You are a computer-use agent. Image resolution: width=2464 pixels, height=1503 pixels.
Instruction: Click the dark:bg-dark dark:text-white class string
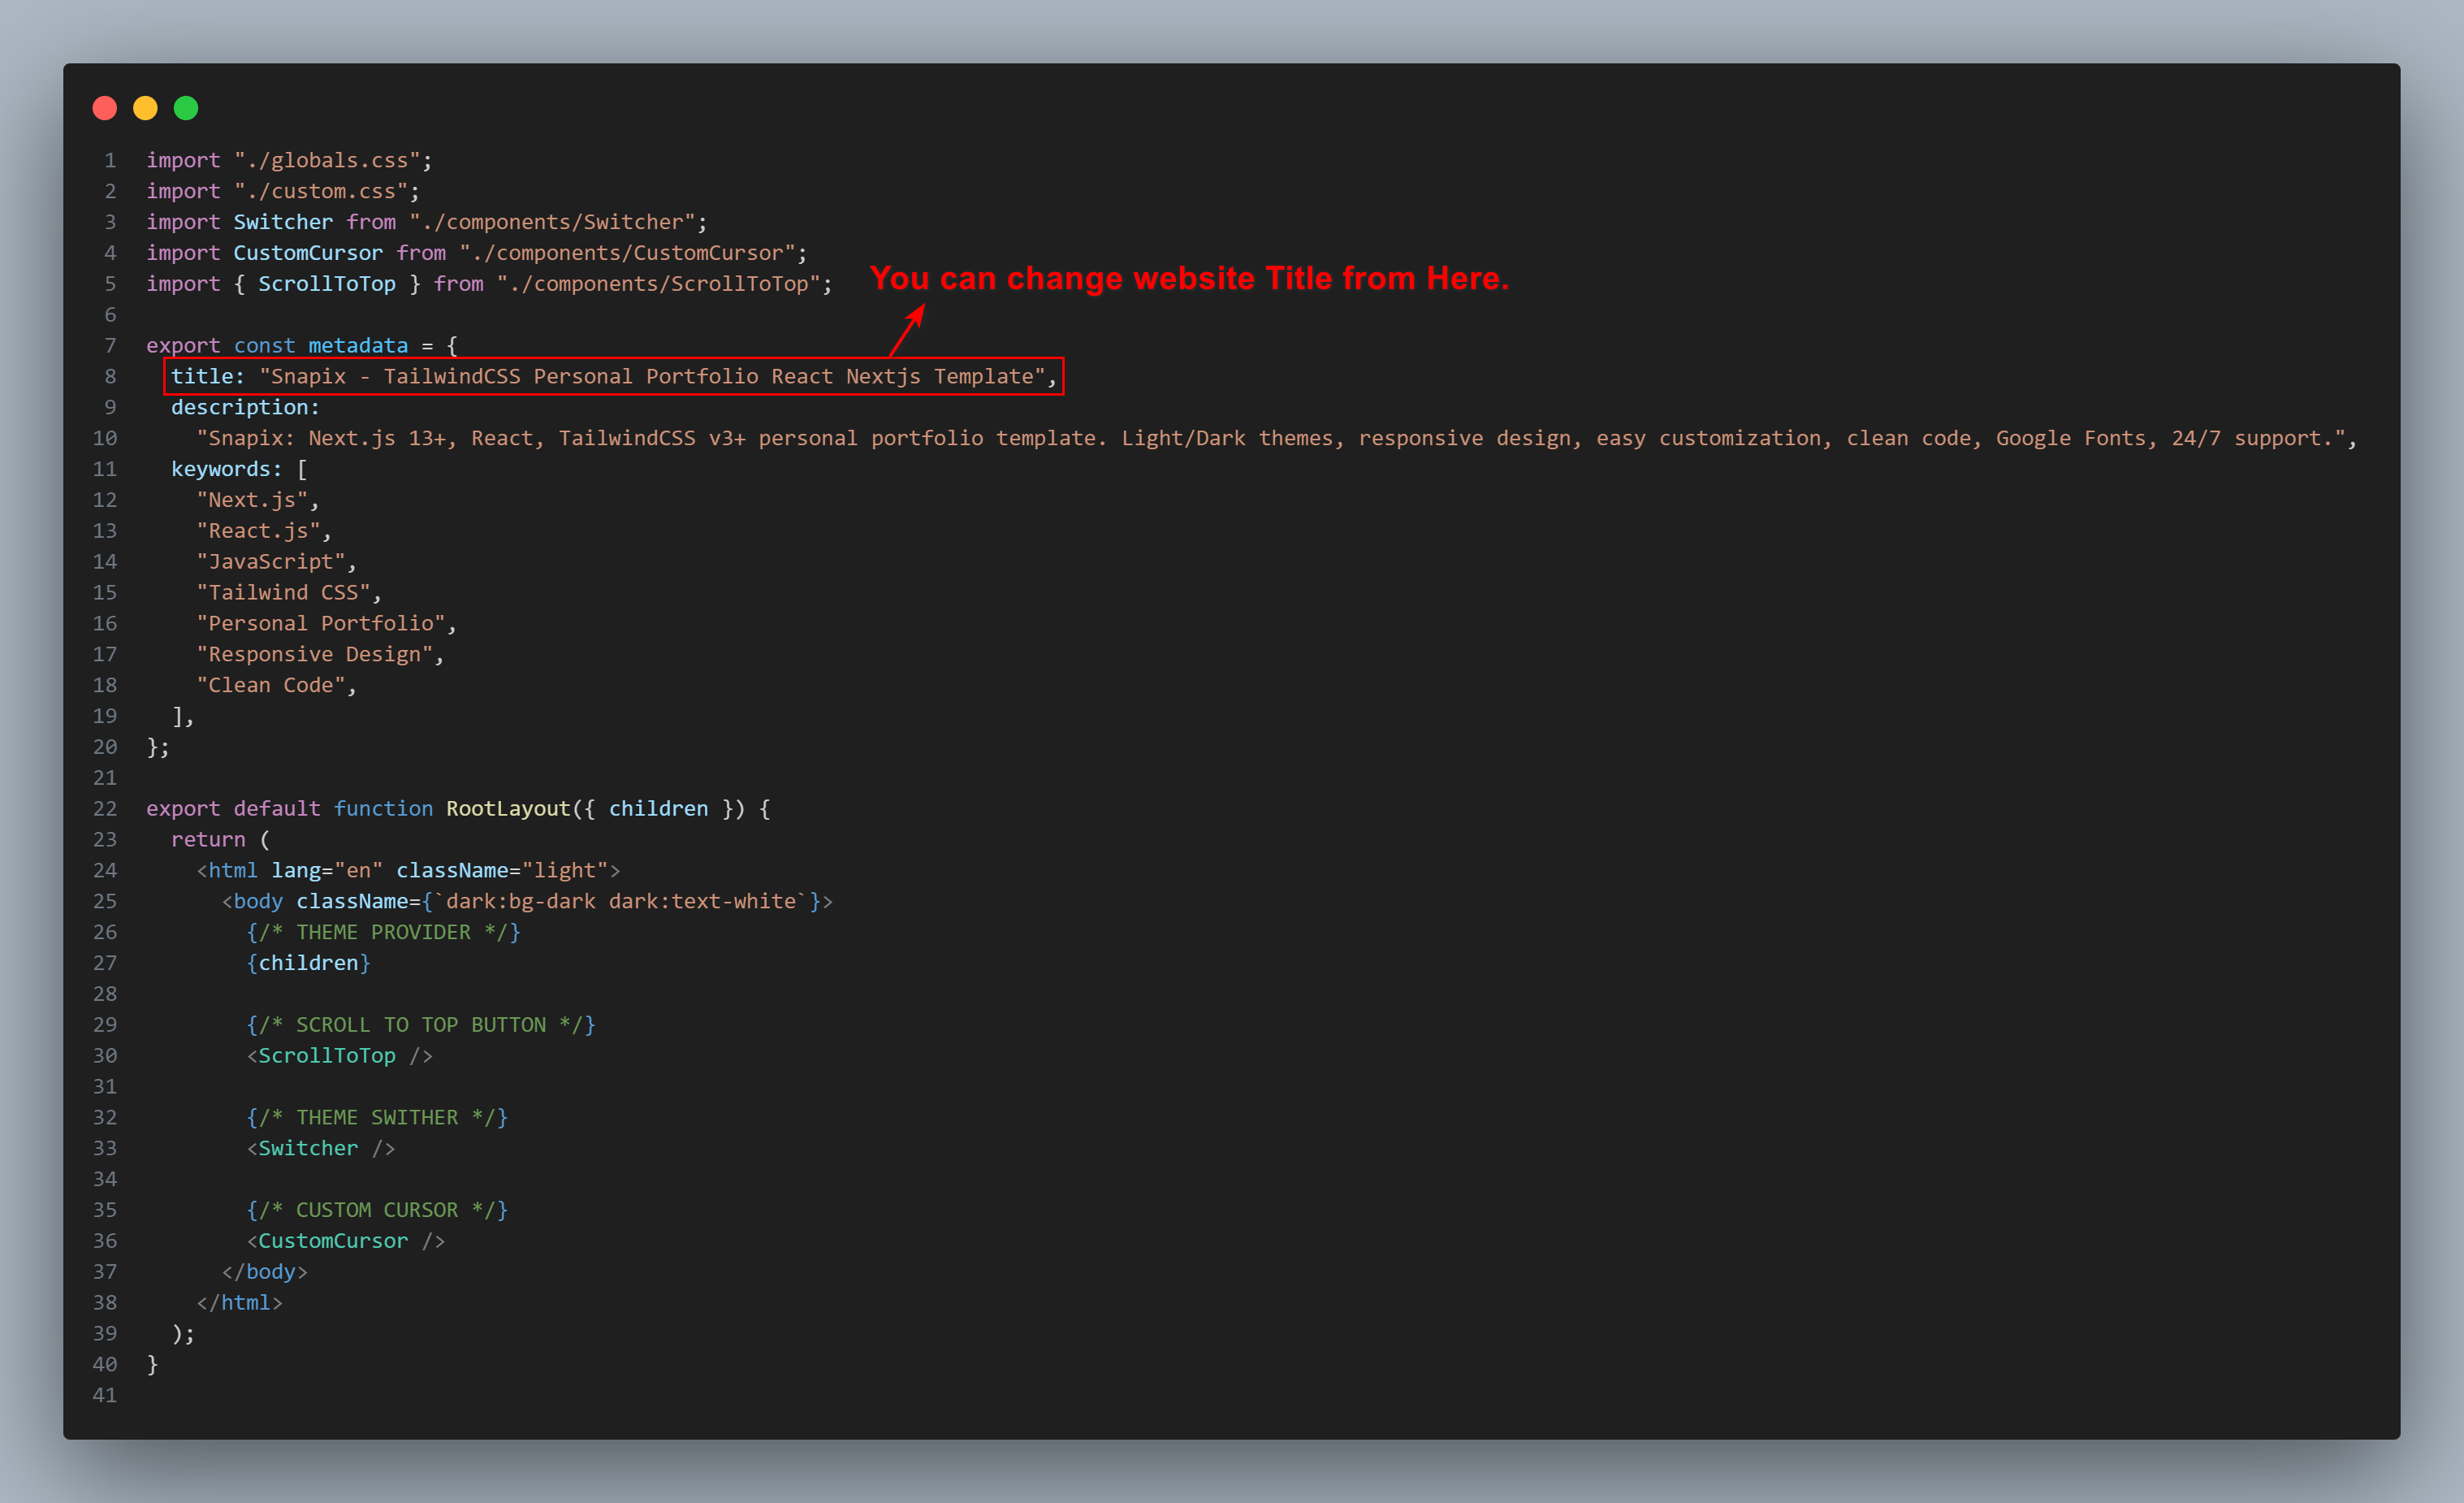tap(621, 902)
